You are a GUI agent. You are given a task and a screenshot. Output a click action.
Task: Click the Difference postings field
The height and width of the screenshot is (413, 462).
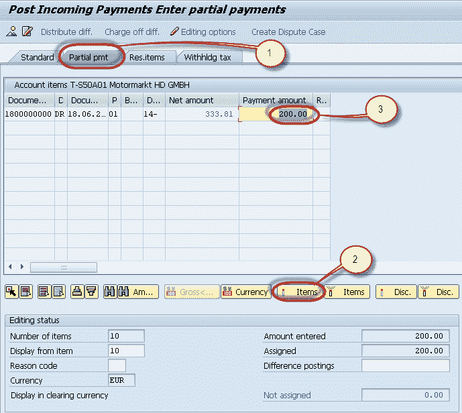(406, 365)
